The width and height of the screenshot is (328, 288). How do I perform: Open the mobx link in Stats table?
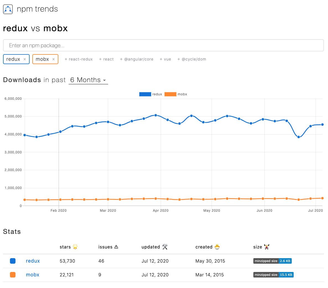pos(33,275)
